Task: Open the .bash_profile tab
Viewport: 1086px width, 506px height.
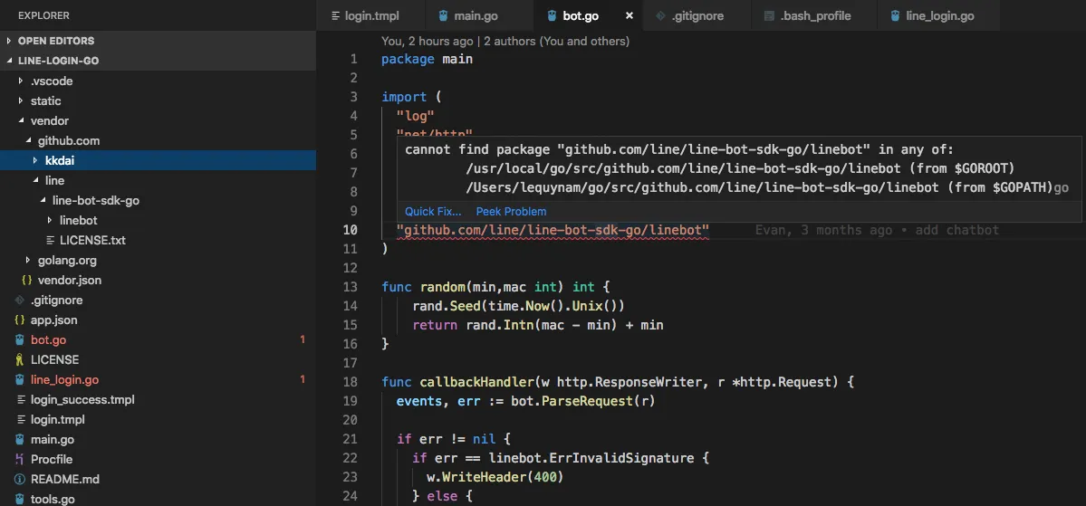Action: tap(813, 15)
